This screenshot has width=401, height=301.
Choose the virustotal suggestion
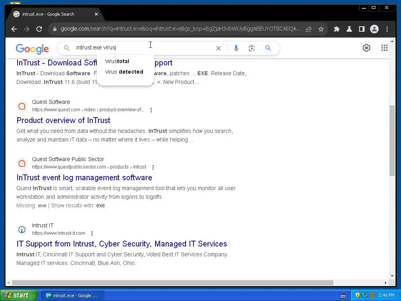point(117,61)
